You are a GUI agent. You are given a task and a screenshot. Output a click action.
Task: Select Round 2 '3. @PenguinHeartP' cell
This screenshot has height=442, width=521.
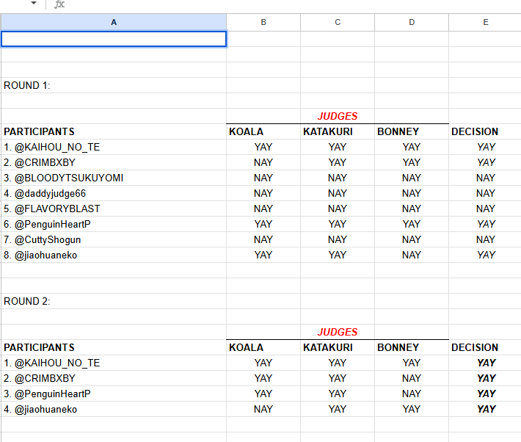[114, 394]
